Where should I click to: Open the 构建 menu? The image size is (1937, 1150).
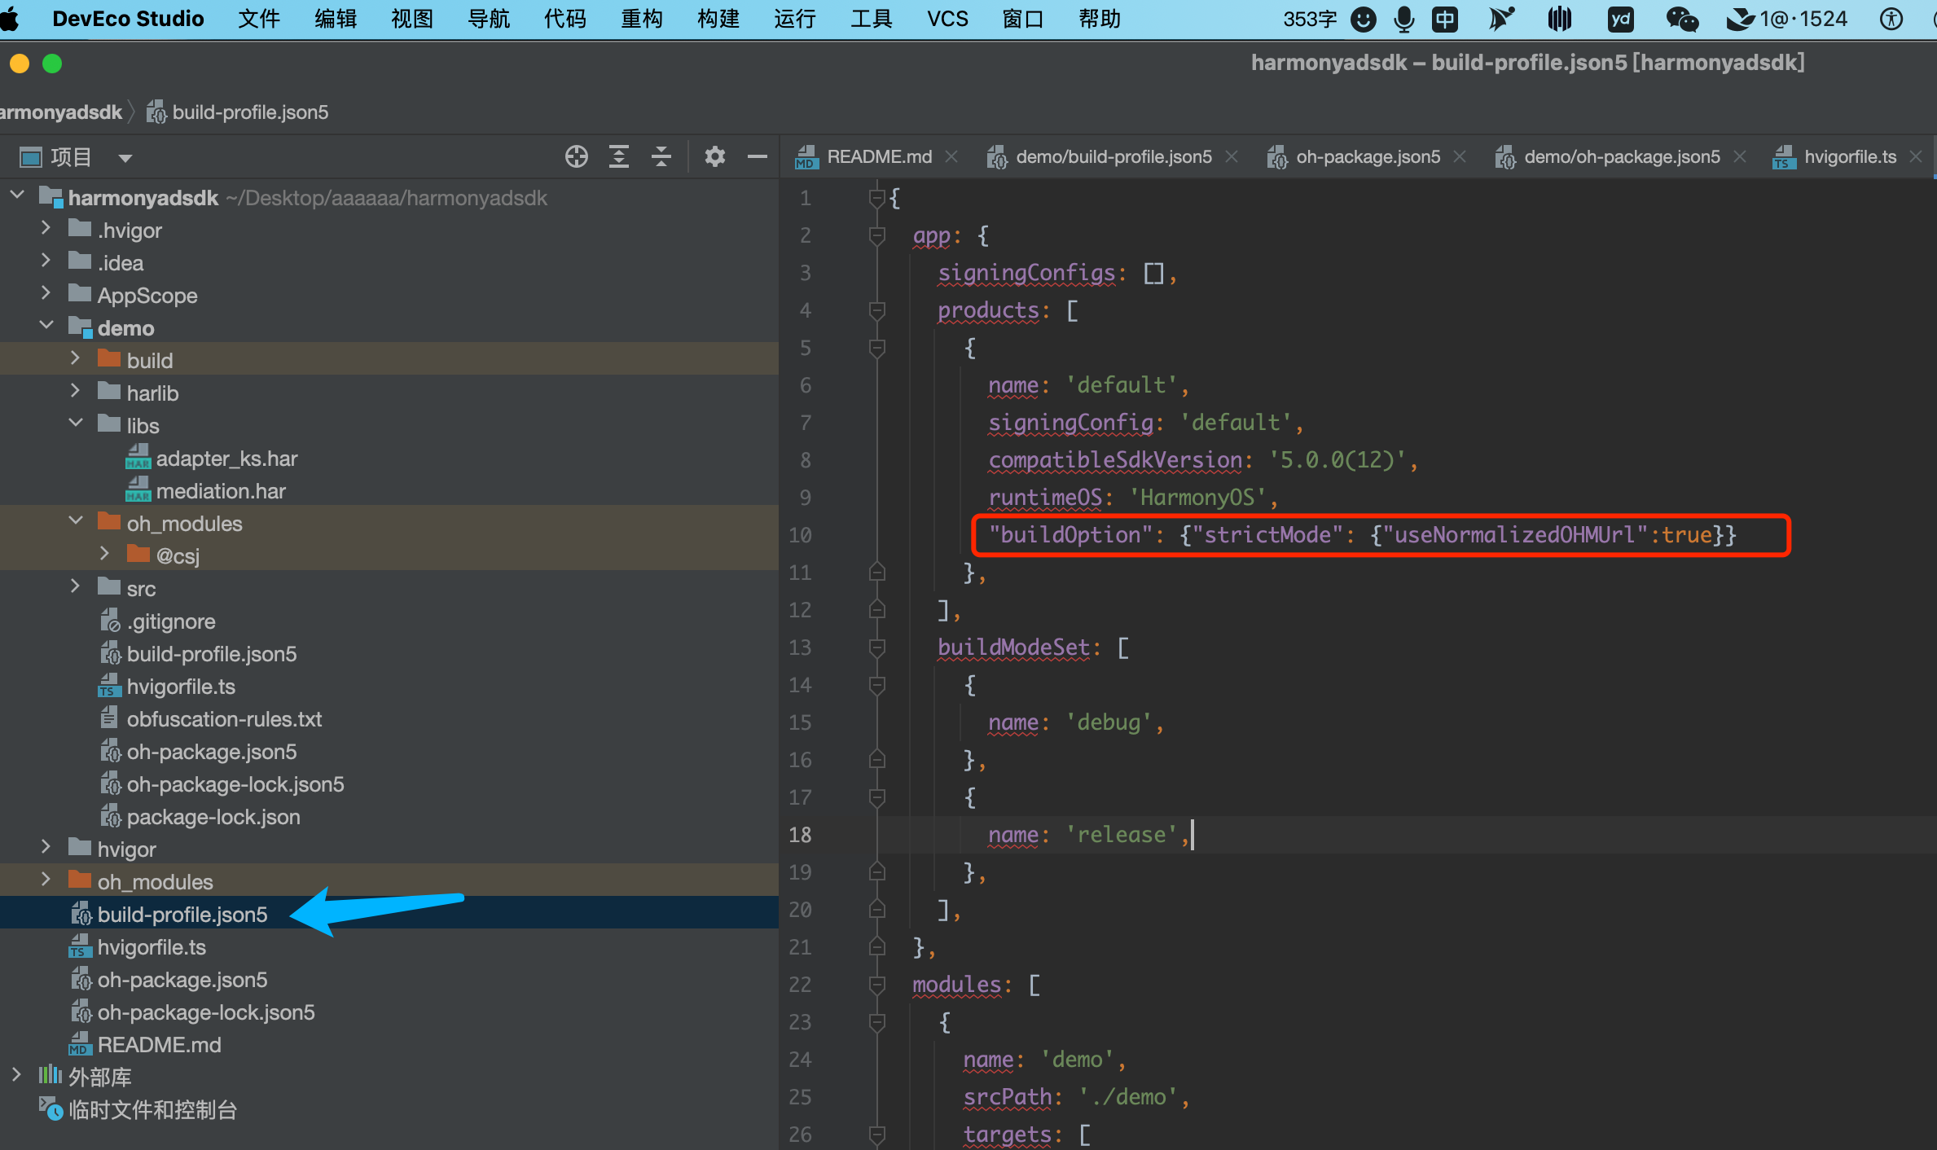(x=718, y=19)
